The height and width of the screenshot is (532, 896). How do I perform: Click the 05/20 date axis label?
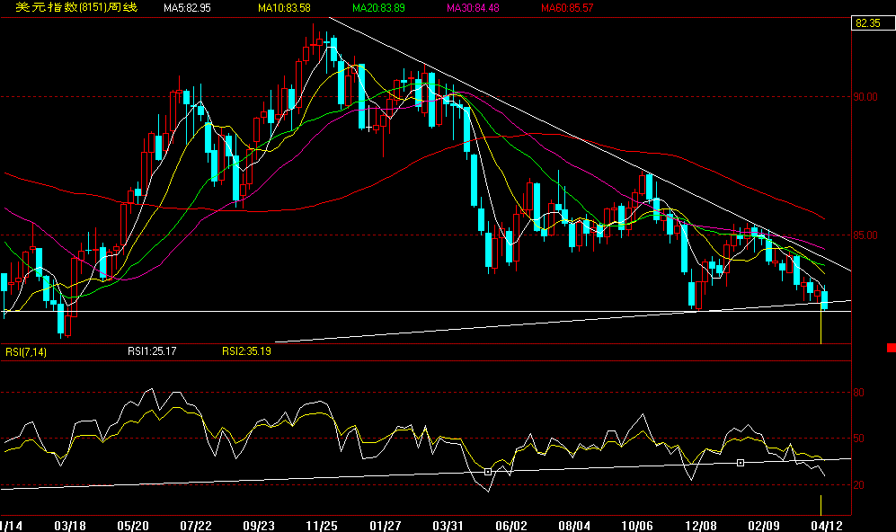pyautogui.click(x=133, y=526)
